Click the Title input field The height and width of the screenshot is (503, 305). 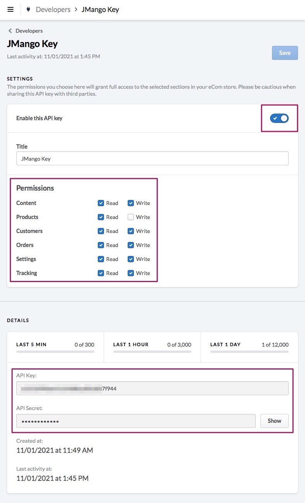click(152, 158)
